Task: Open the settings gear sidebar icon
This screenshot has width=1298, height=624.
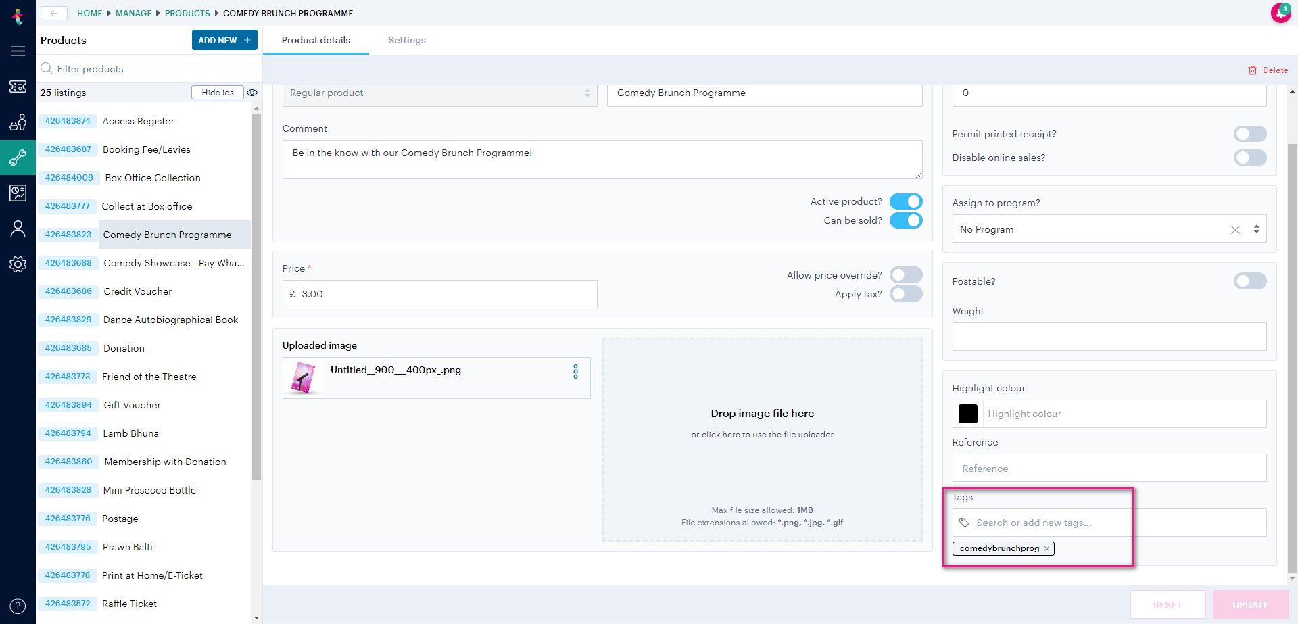Action: 18,264
